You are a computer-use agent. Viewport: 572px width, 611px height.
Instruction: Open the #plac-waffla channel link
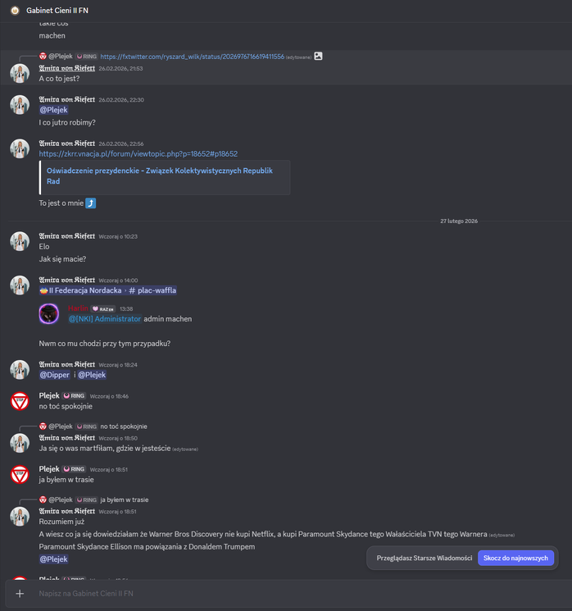pos(152,290)
